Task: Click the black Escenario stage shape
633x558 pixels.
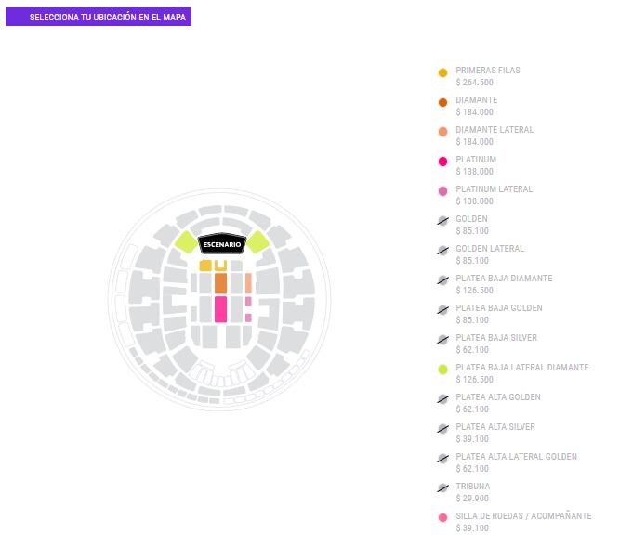Action: point(222,244)
